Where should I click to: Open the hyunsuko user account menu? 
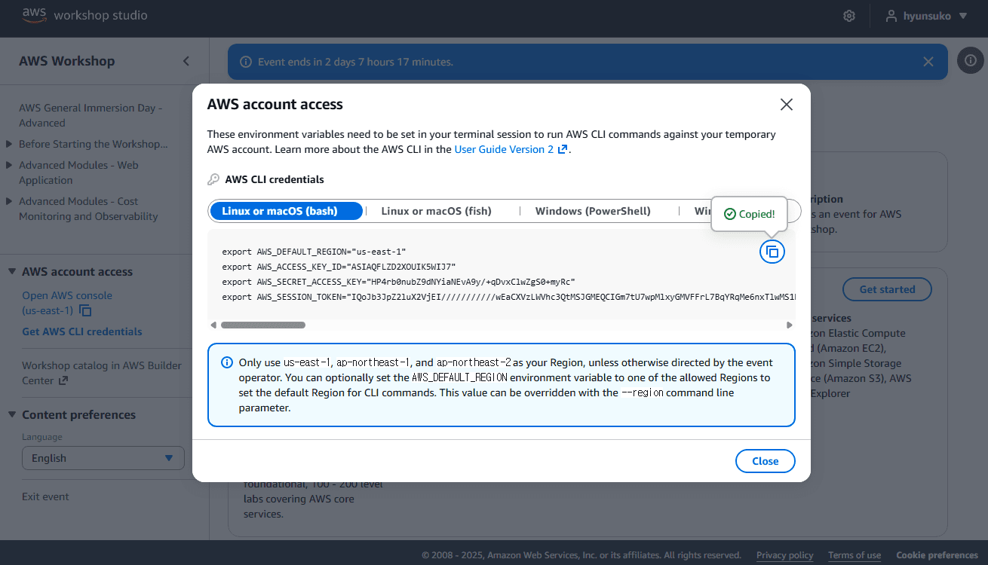926,16
